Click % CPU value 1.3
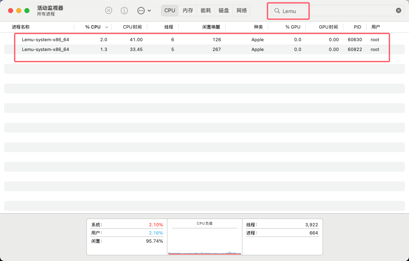 (104, 49)
